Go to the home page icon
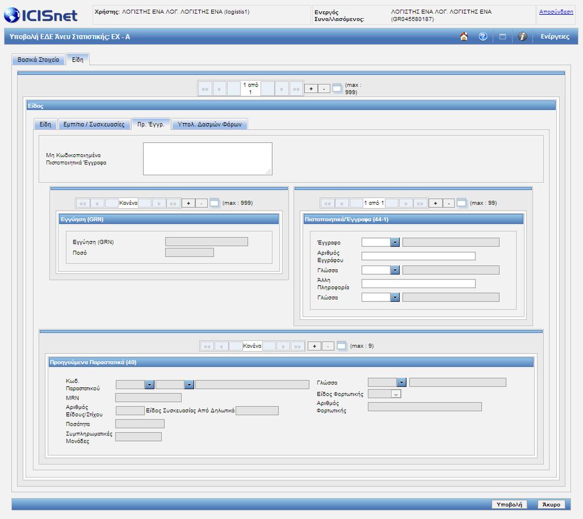 point(463,36)
